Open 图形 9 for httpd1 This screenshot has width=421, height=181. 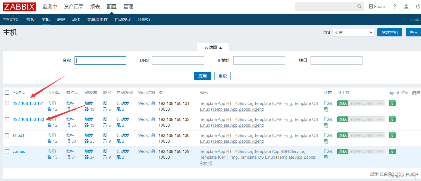point(107,138)
